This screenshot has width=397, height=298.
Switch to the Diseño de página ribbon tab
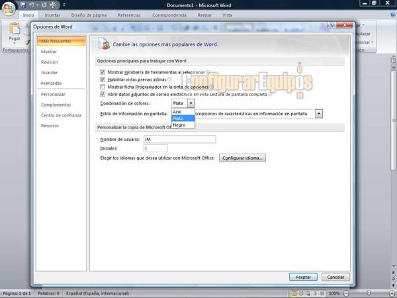89,15
